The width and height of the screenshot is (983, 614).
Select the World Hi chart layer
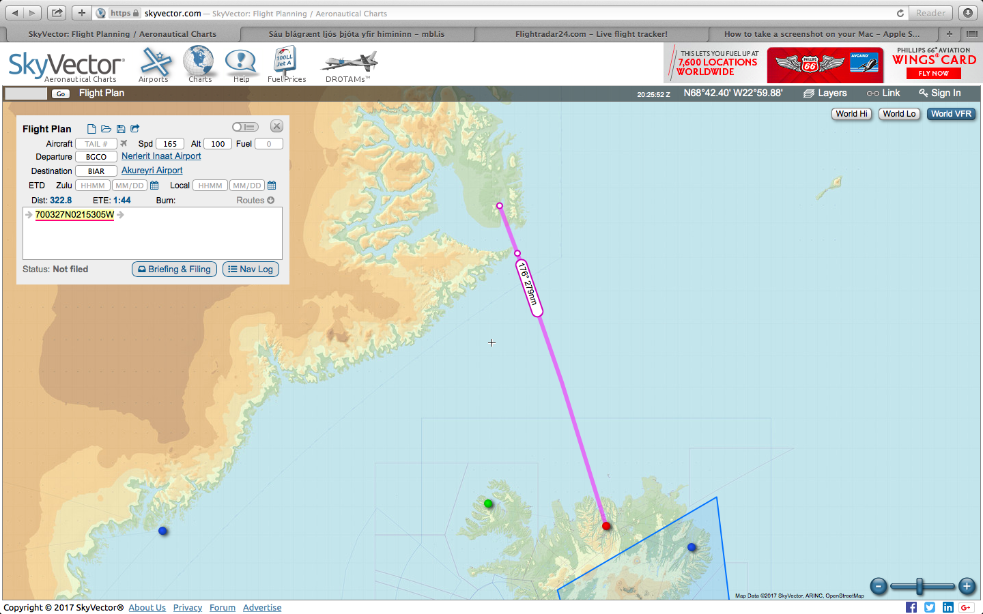851,114
